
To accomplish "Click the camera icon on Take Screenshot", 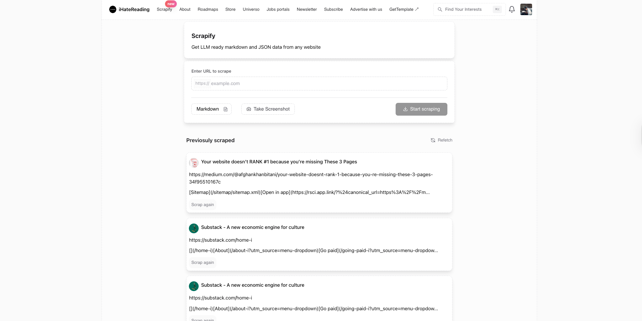I will coord(249,109).
